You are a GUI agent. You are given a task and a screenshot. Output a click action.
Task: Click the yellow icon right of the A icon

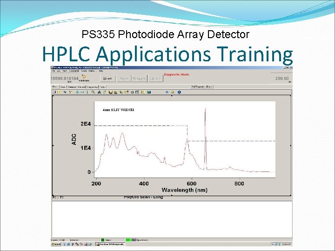tap(104, 92)
